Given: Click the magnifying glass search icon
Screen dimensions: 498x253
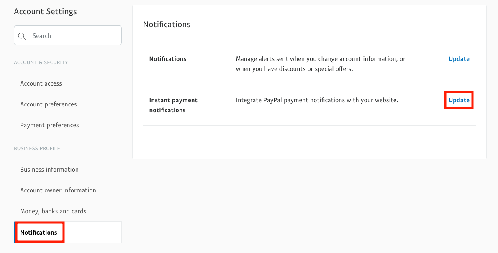Looking at the screenshot, I should pos(22,36).
